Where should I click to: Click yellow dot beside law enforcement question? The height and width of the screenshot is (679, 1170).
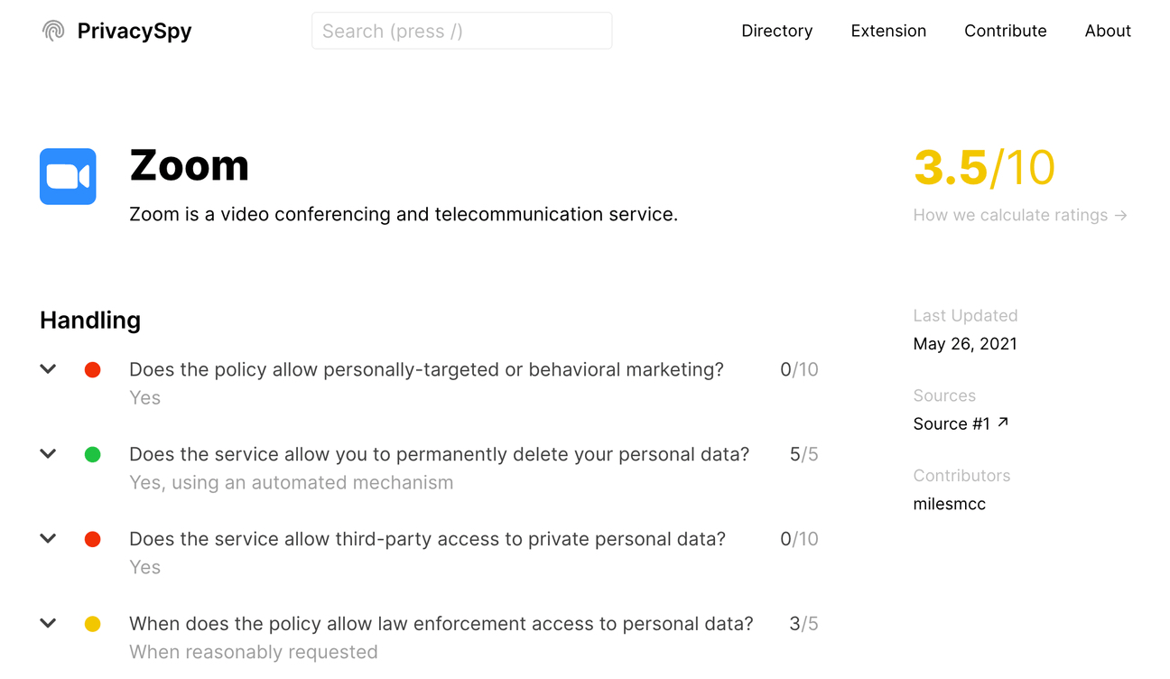click(x=92, y=624)
